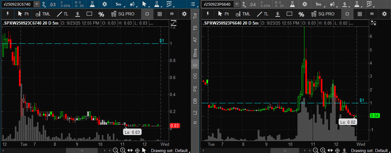Click SQ PRO button in left chart toolbar
The width and height of the screenshot is (391, 153).
[x=123, y=14]
